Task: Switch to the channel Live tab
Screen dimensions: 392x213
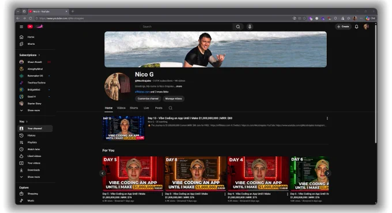Action: click(x=146, y=108)
